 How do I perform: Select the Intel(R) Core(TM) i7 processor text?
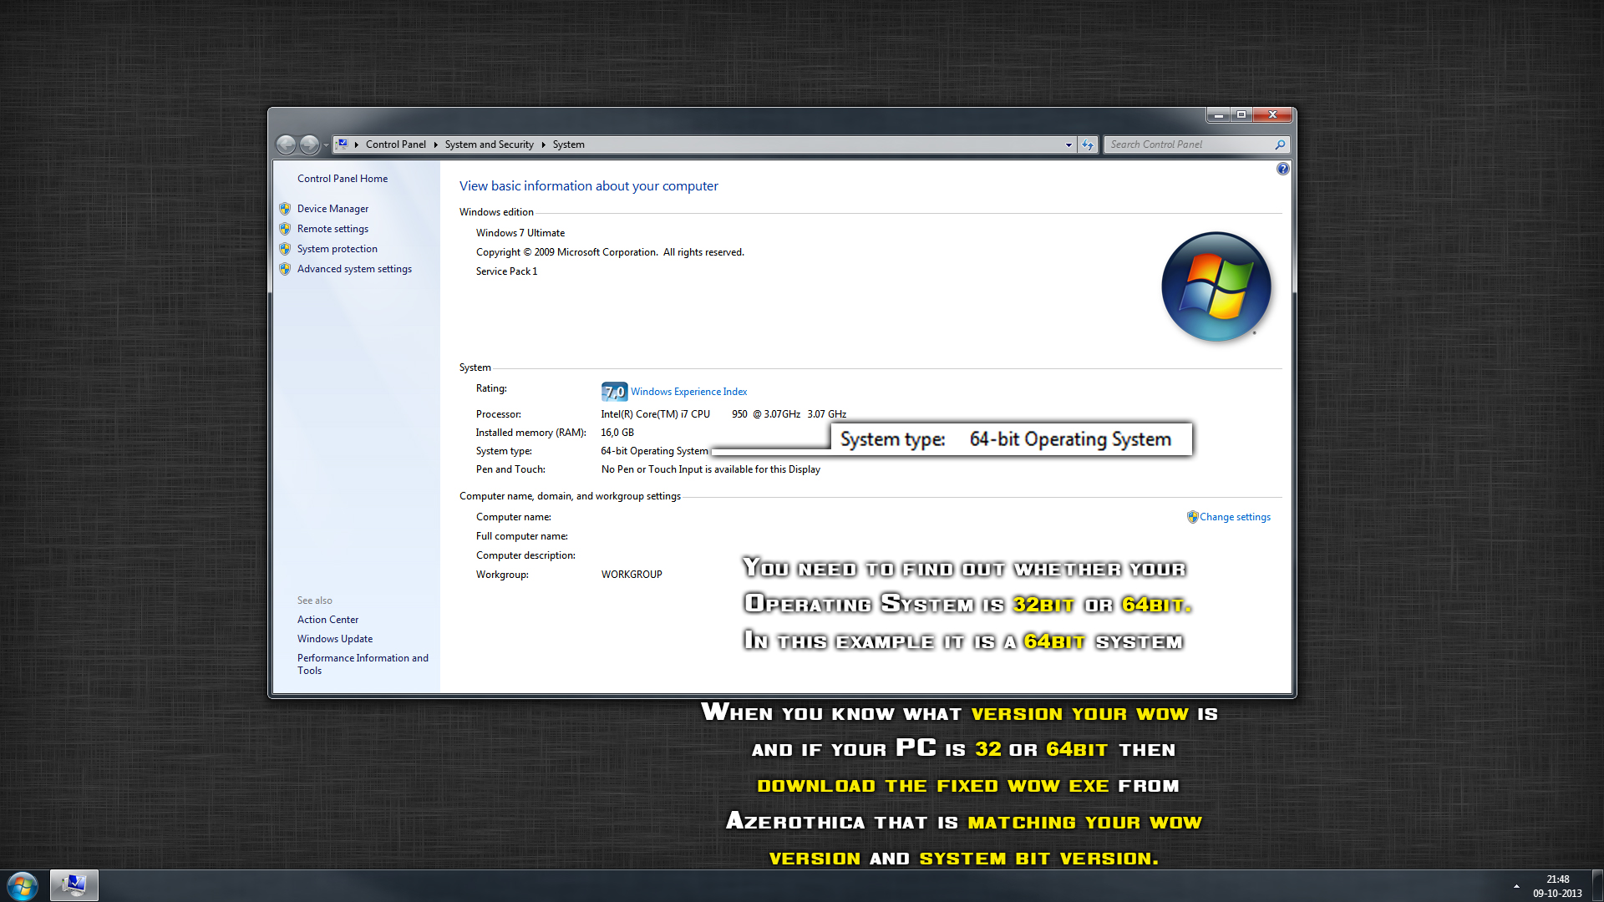pos(723,414)
